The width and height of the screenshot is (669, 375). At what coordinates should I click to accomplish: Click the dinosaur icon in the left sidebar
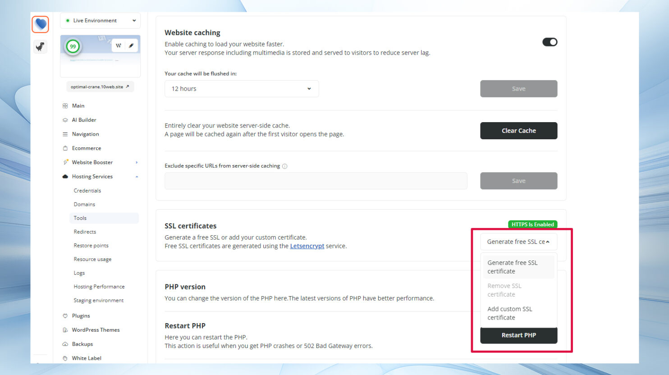click(40, 47)
